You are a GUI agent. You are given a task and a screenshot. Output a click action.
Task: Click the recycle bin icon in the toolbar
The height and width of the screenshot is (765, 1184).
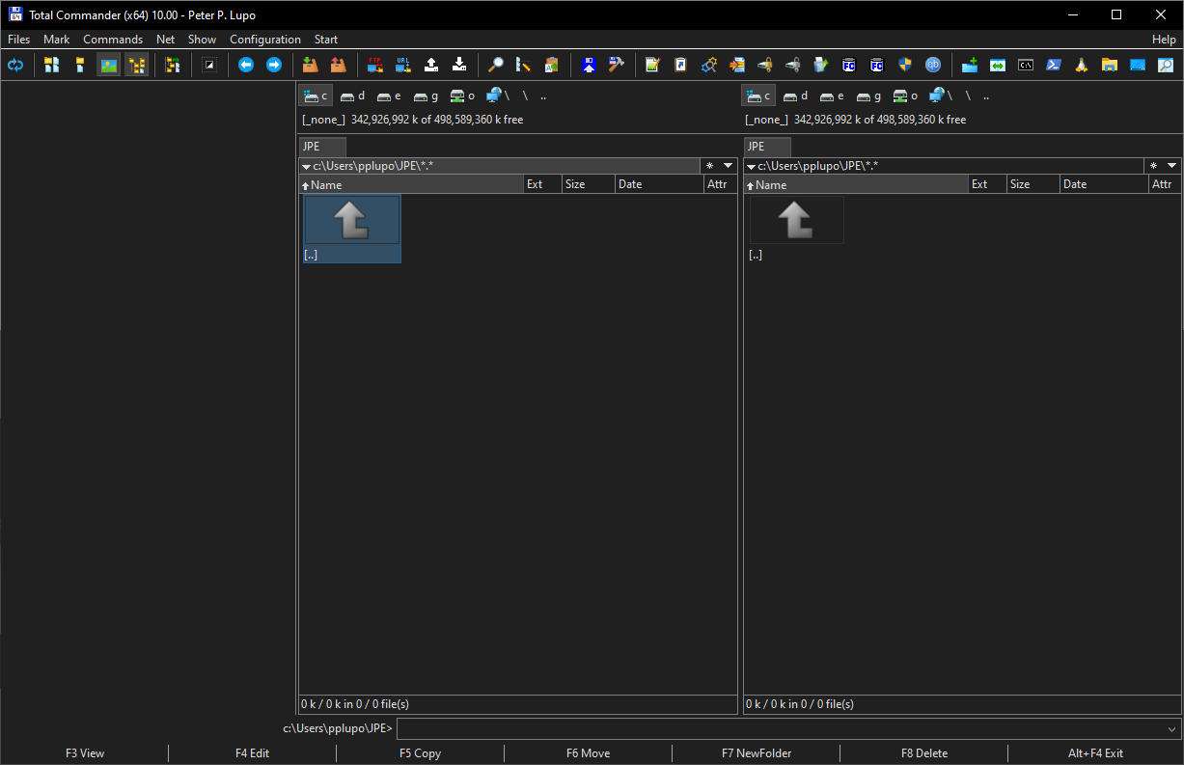(x=820, y=65)
